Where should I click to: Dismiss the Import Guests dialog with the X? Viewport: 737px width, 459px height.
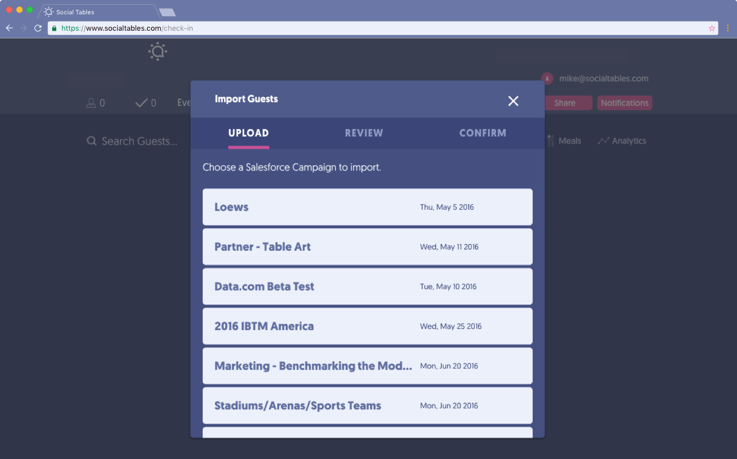pos(513,101)
